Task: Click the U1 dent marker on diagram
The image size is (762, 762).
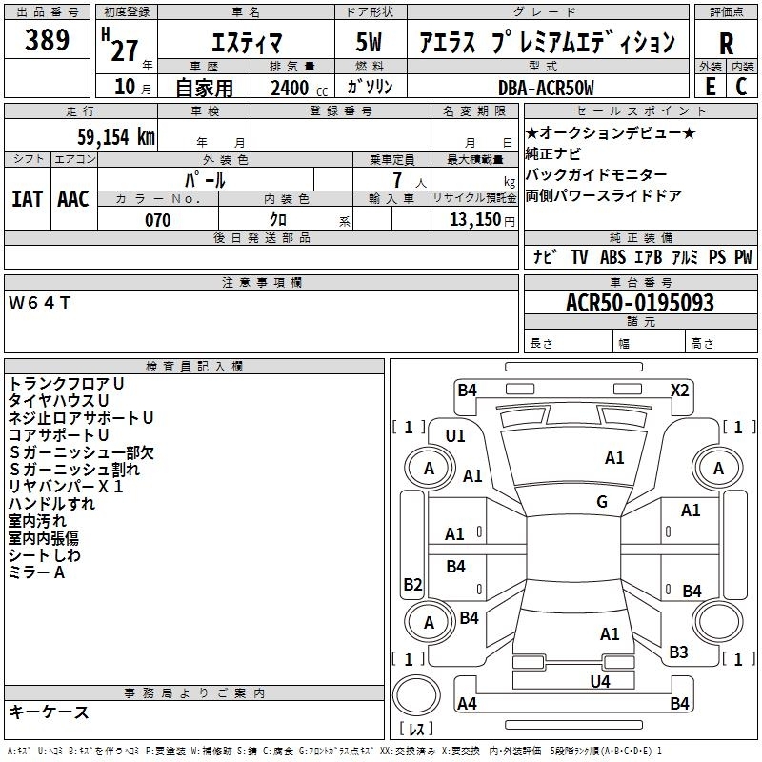Action: (x=455, y=435)
